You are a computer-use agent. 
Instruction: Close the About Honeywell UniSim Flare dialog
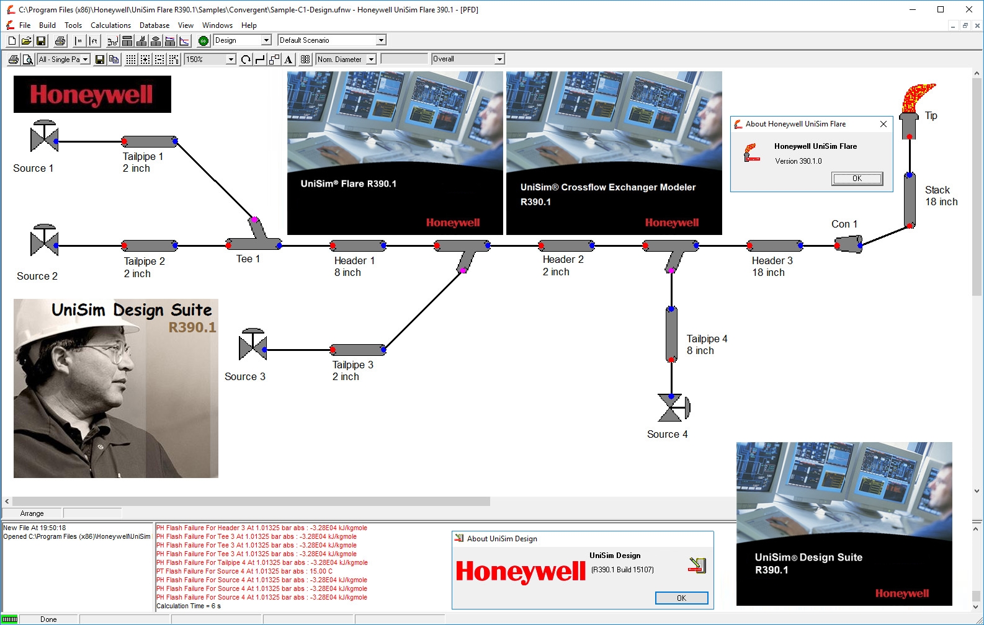point(883,124)
